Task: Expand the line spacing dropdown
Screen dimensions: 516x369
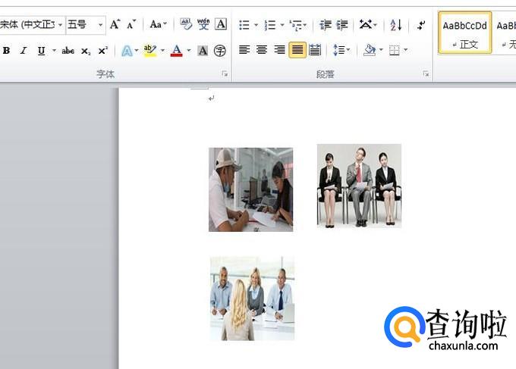Action: click(x=347, y=51)
